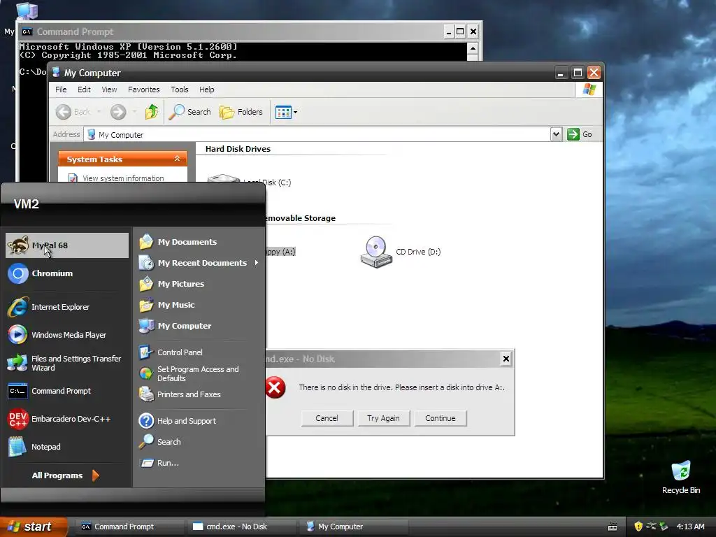Open the Run... dialog

(199, 463)
